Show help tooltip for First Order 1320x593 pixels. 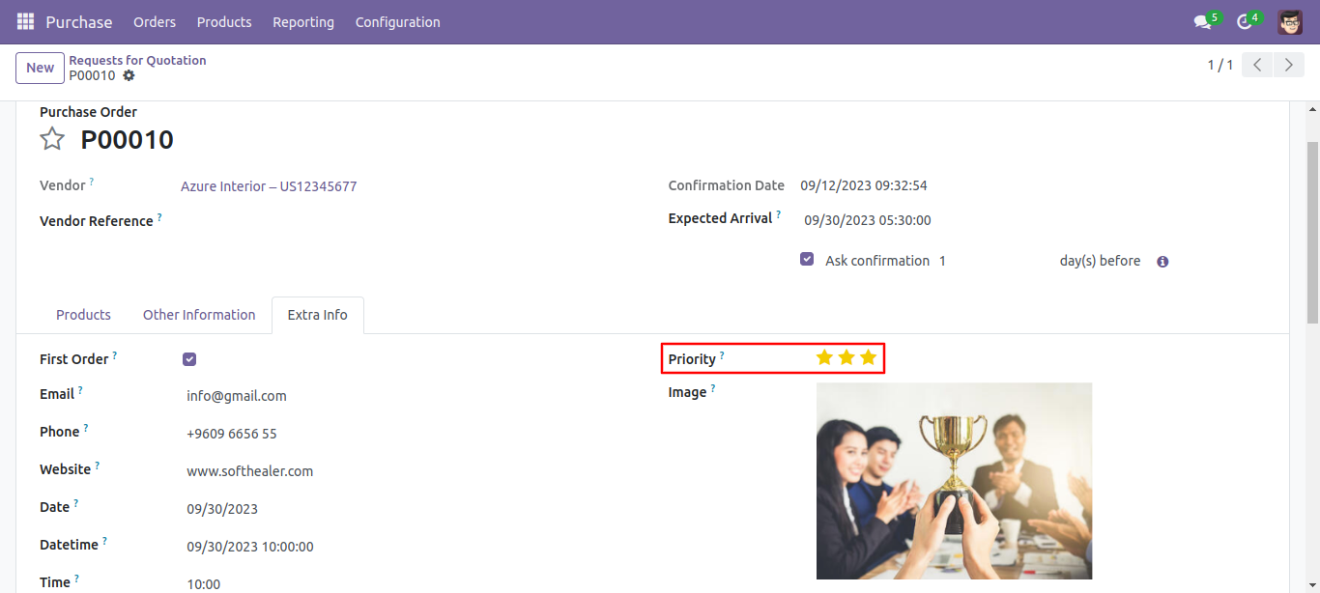(x=114, y=354)
